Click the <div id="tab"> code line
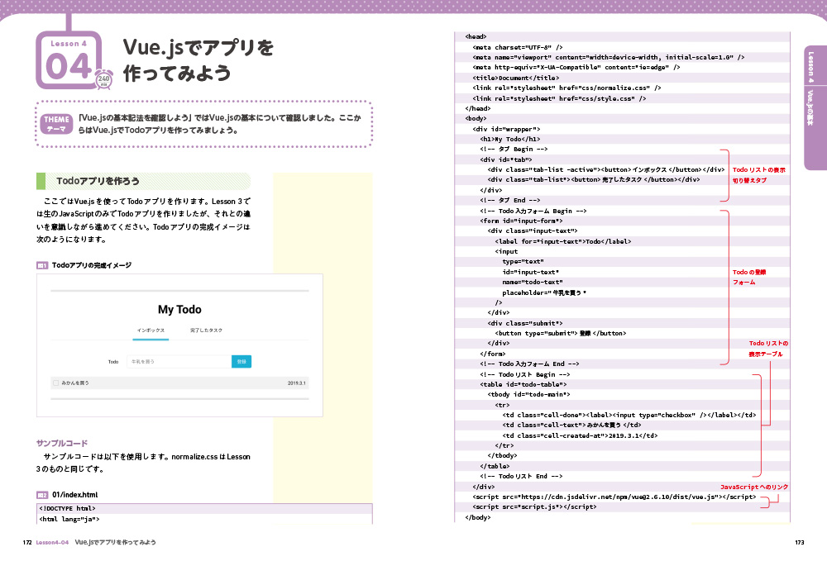 tap(506, 159)
